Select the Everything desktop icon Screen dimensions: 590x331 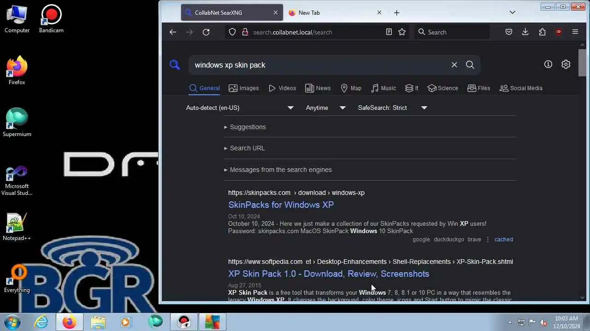pos(17,279)
